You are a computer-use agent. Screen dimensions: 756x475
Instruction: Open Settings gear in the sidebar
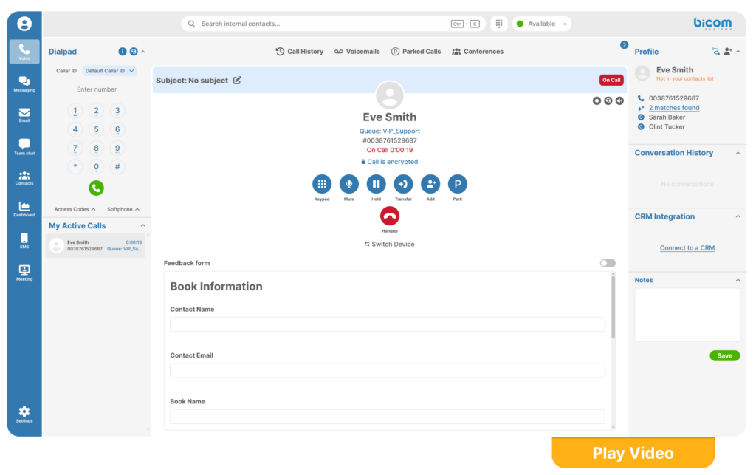pyautogui.click(x=24, y=414)
